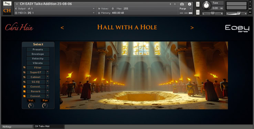Viewport: 254px width, 129px height.
Task: Click the Memory chip icon
Action: point(99,13)
